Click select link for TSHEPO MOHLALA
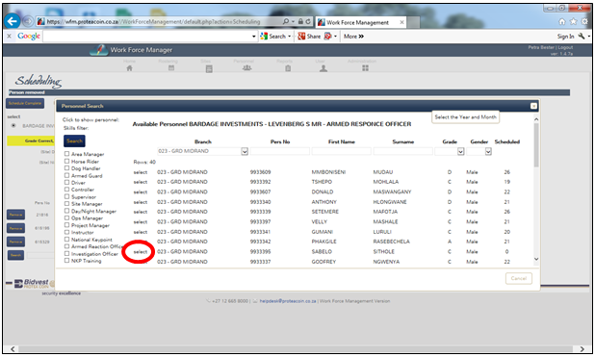 point(141,182)
